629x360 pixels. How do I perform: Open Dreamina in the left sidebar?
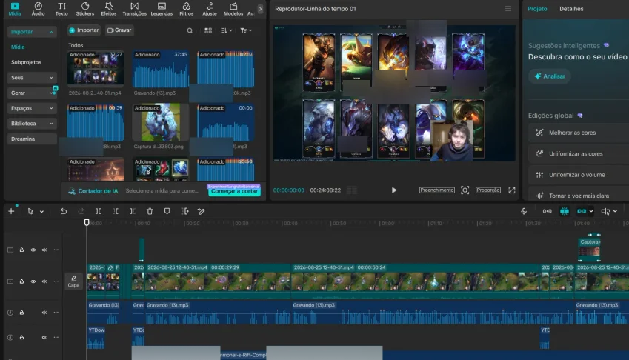[x=32, y=139]
